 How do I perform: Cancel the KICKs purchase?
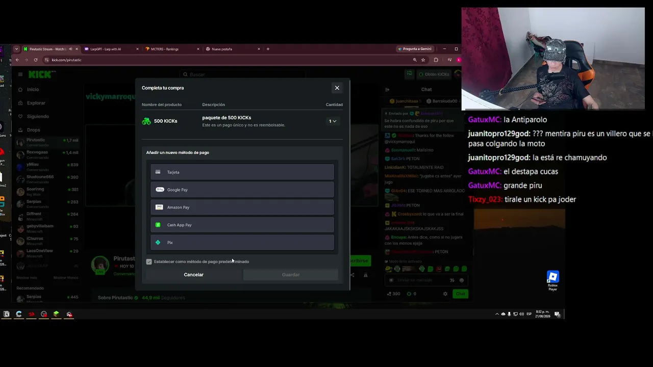pyautogui.click(x=194, y=275)
